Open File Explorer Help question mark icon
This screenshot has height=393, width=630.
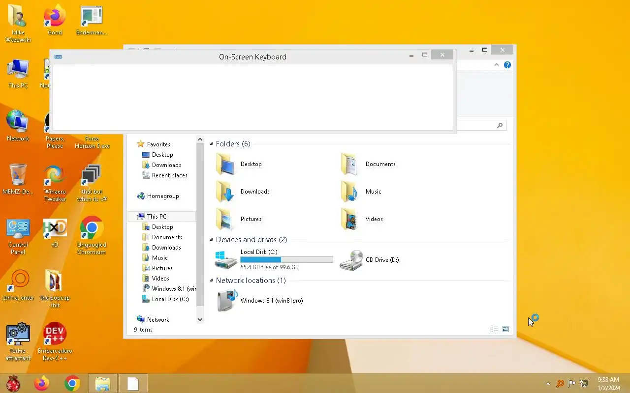pyautogui.click(x=507, y=65)
